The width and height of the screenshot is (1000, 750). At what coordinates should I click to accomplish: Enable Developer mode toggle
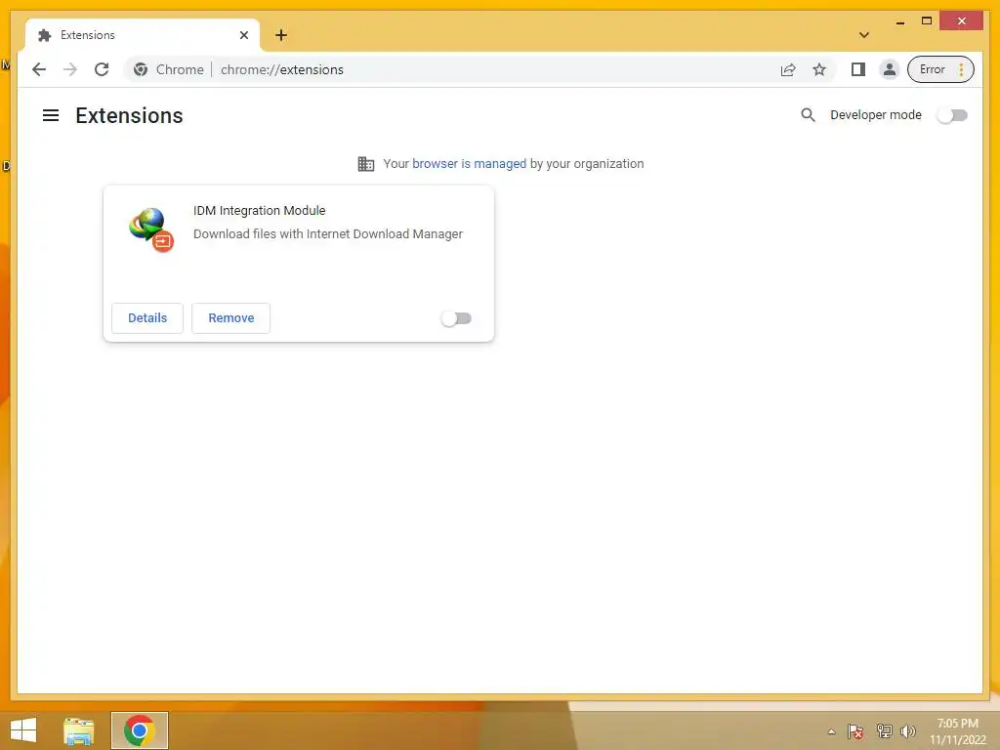[x=952, y=115]
